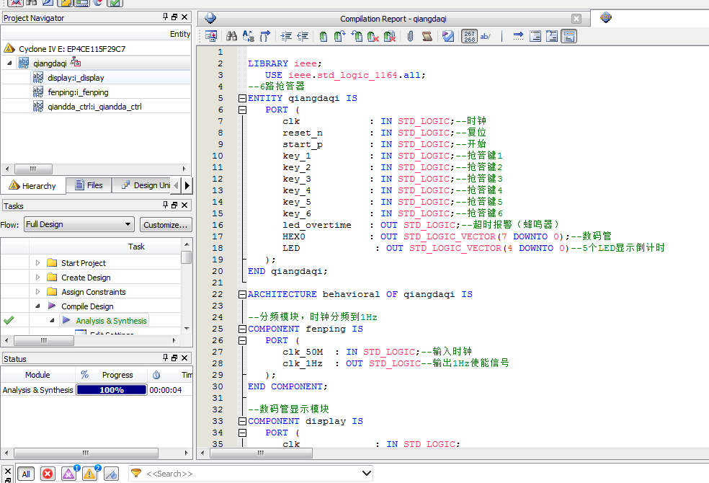Click the increase indent toolbar icon

point(286,36)
